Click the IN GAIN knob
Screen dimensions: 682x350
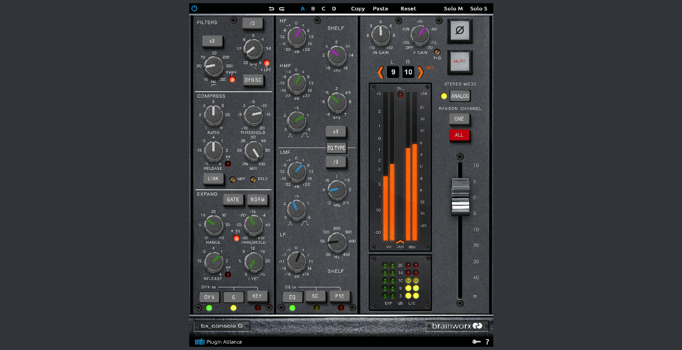[x=380, y=35]
